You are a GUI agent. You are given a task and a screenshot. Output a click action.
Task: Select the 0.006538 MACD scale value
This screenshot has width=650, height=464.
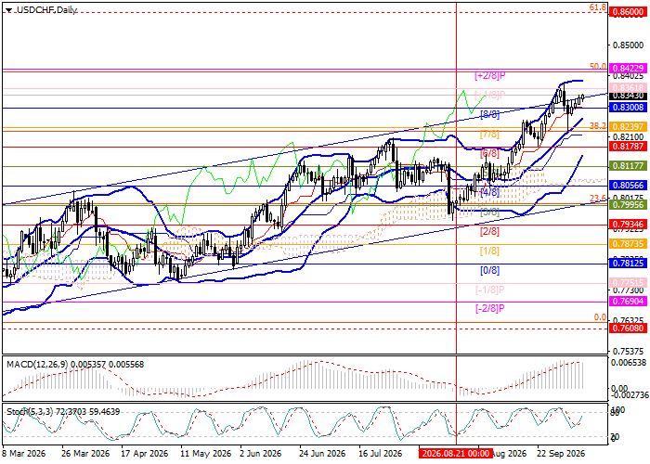(x=629, y=363)
